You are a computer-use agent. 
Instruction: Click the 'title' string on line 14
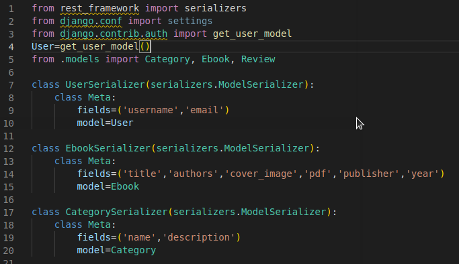(x=142, y=174)
